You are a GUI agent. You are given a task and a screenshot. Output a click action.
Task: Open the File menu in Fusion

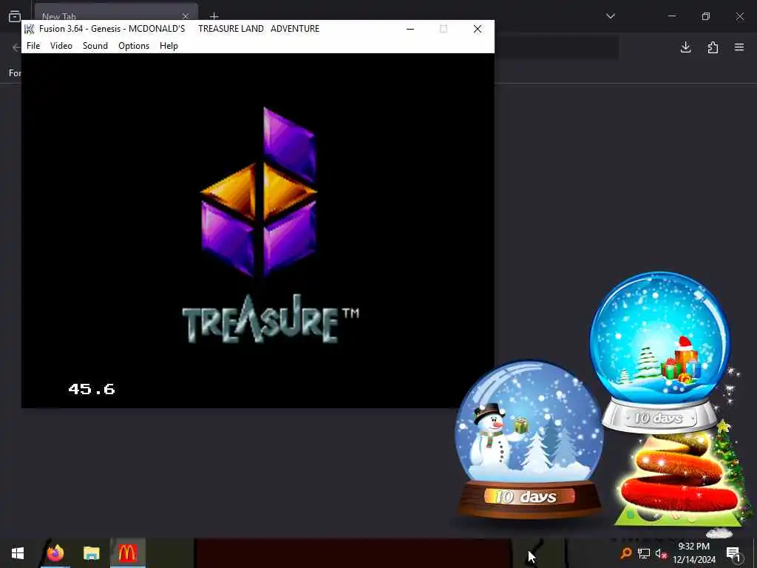[33, 46]
